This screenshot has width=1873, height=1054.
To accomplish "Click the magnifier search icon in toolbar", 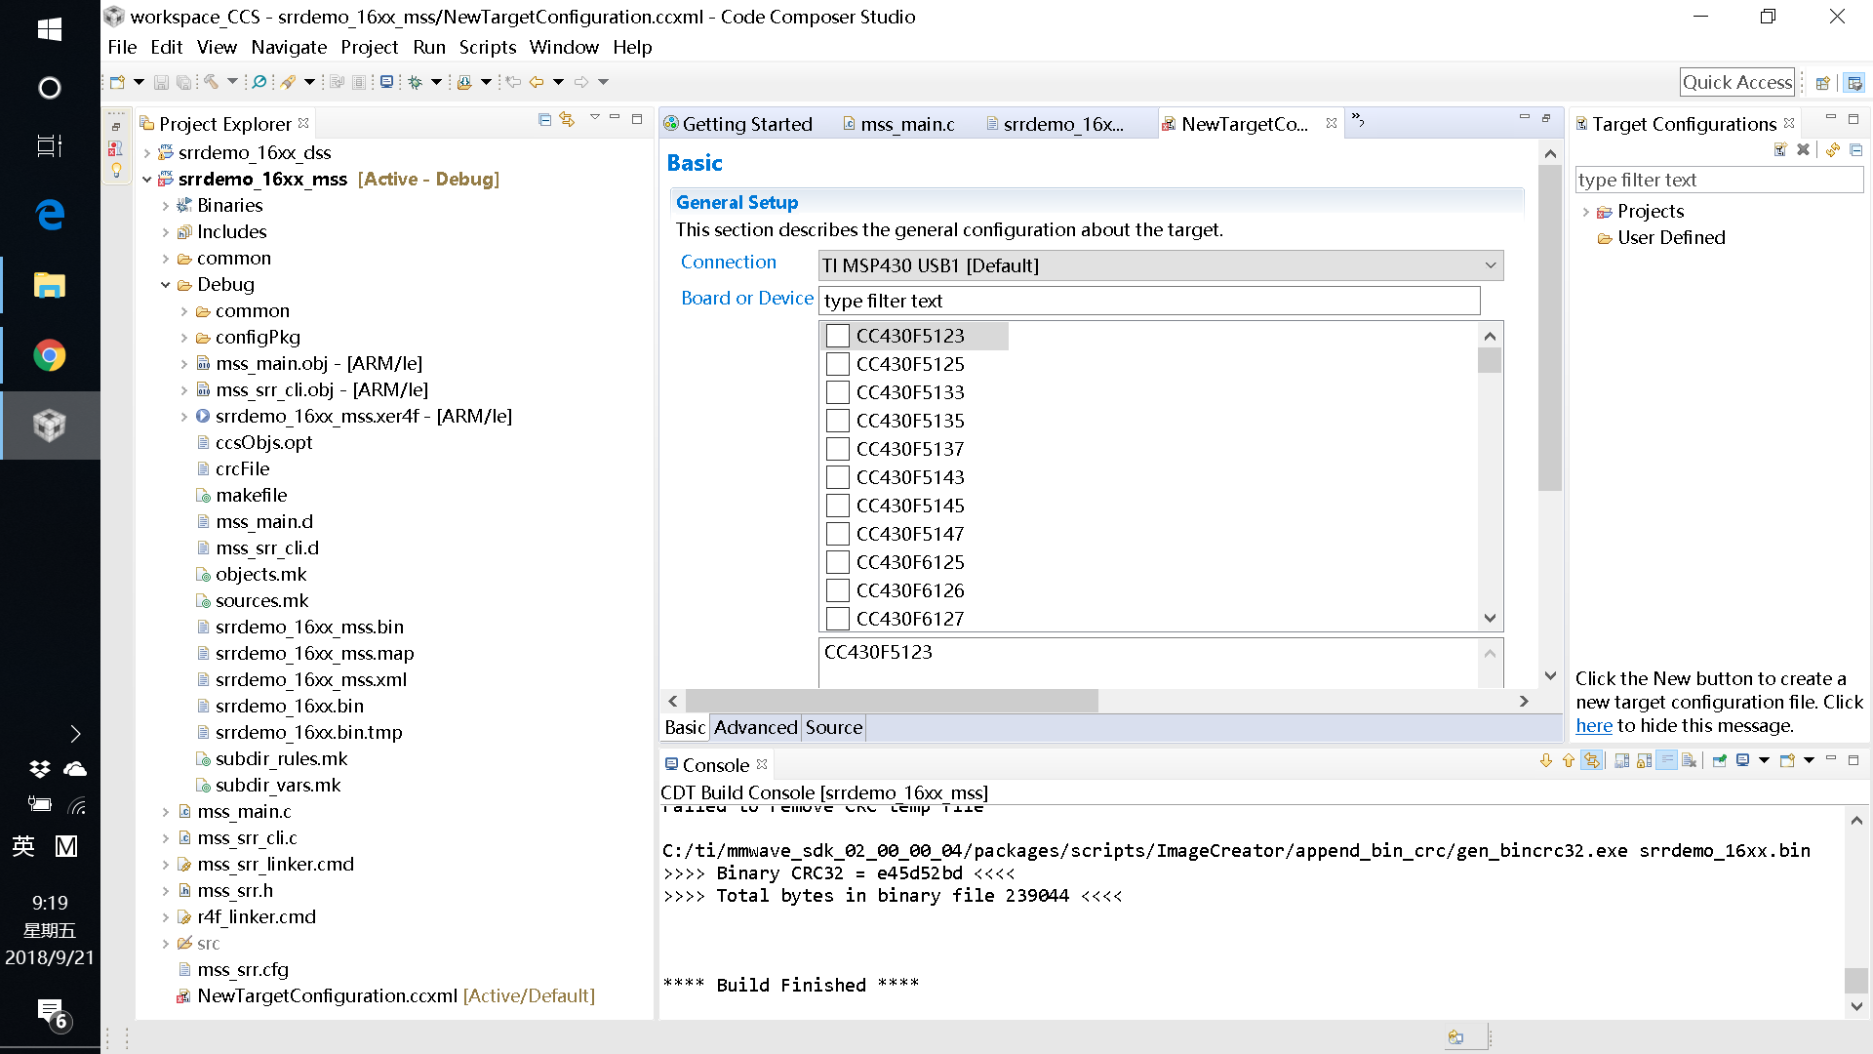I will click(x=259, y=82).
